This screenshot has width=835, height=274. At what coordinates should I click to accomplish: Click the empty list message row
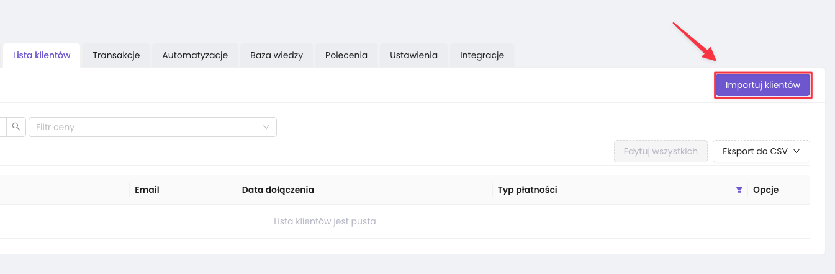[325, 221]
